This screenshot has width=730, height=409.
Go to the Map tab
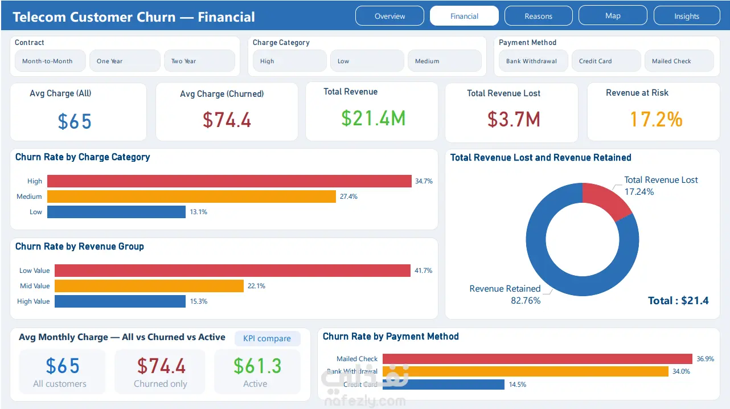(613, 16)
